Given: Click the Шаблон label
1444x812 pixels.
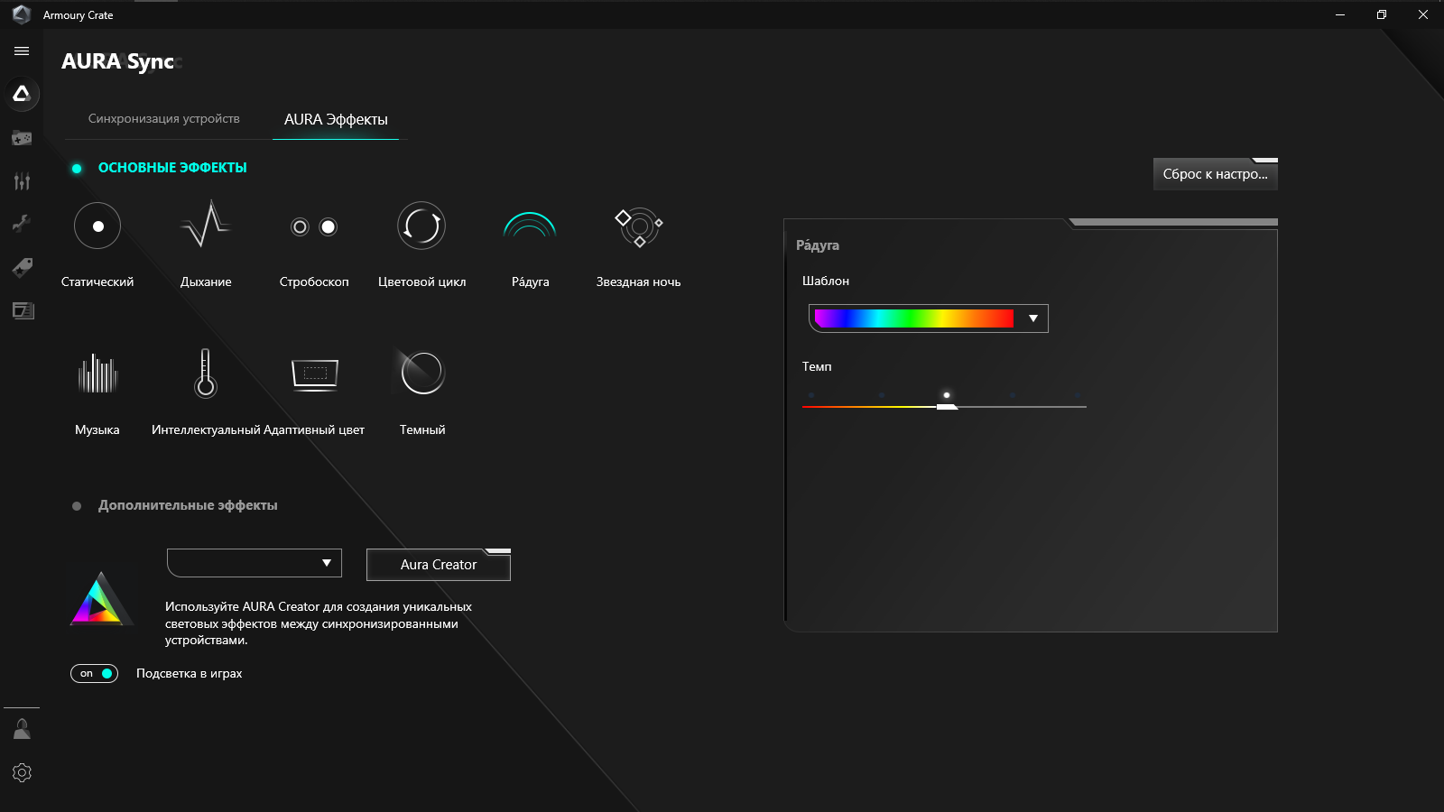Looking at the screenshot, I should [x=826, y=281].
